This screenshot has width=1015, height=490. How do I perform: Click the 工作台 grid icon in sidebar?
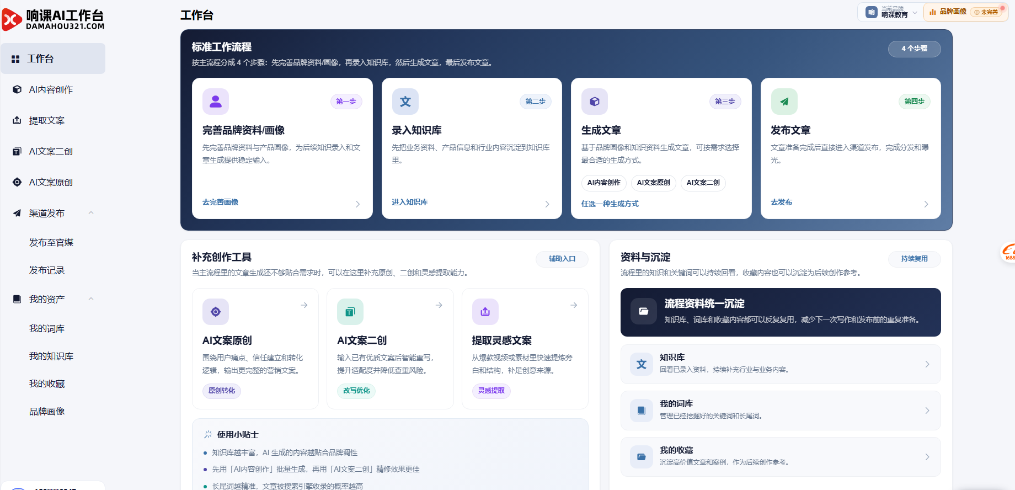(x=15, y=59)
